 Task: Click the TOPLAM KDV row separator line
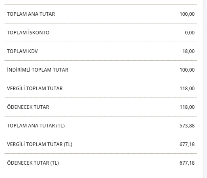(x=100, y=60)
